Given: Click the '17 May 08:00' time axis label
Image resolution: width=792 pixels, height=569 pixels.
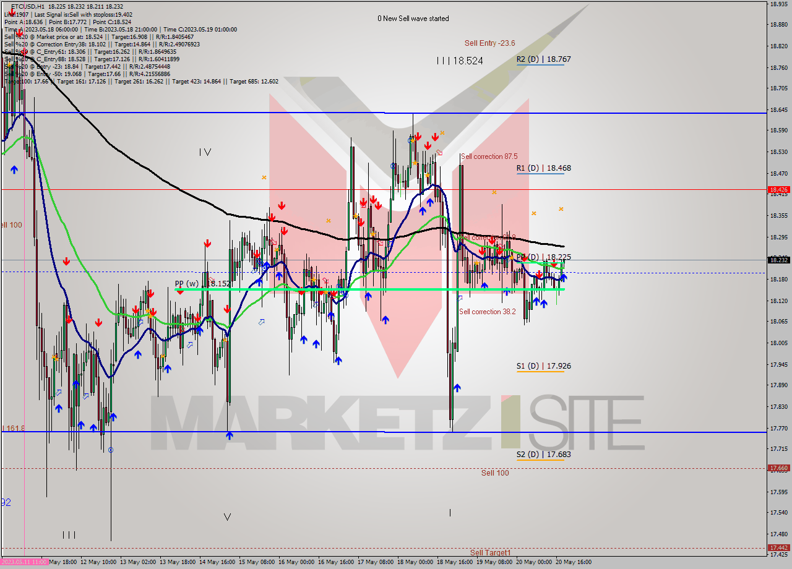Looking at the screenshot, I should tap(376, 562).
